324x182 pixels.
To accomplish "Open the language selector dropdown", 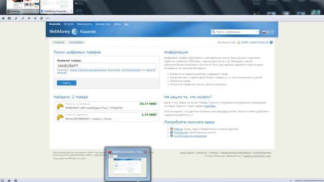I will pos(268,32).
